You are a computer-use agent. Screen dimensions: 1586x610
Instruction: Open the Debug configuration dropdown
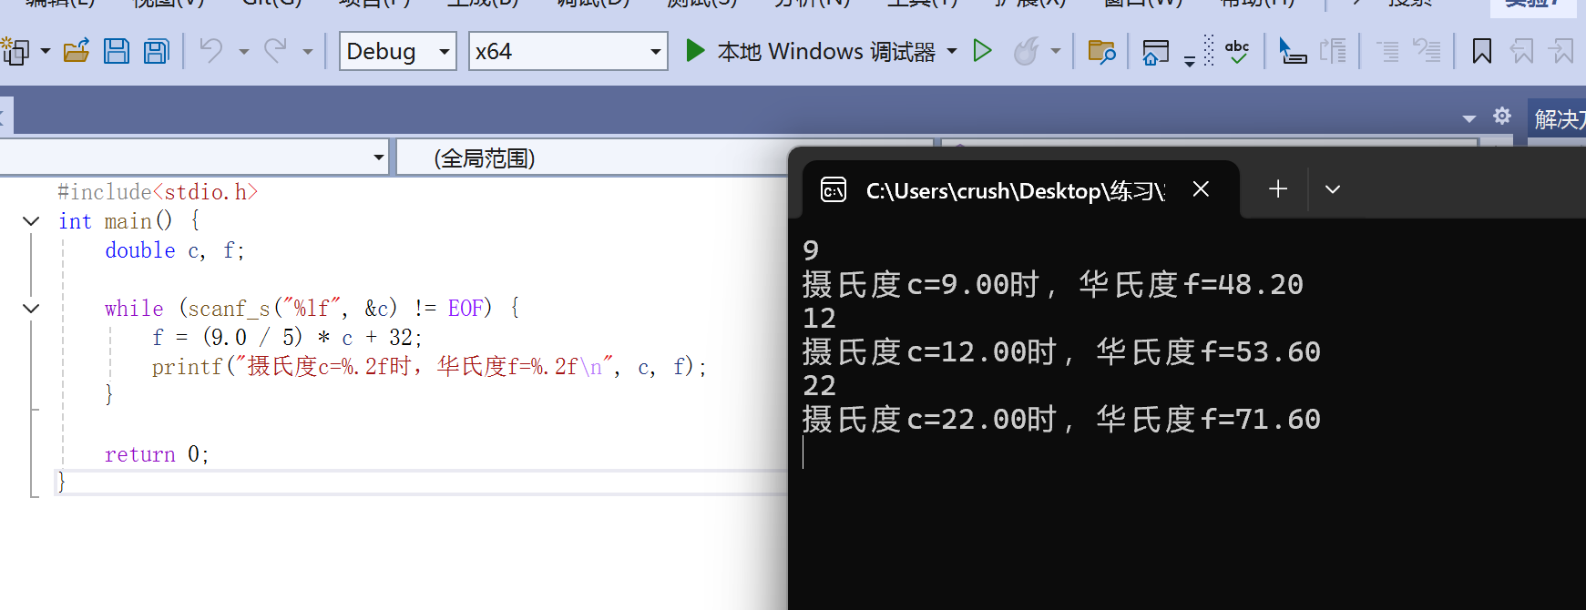(x=398, y=51)
